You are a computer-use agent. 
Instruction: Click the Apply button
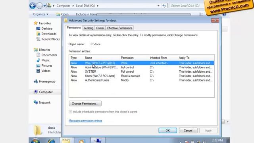208,131
